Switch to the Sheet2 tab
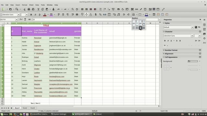This screenshot has width=207, height=116. click(x=25, y=108)
